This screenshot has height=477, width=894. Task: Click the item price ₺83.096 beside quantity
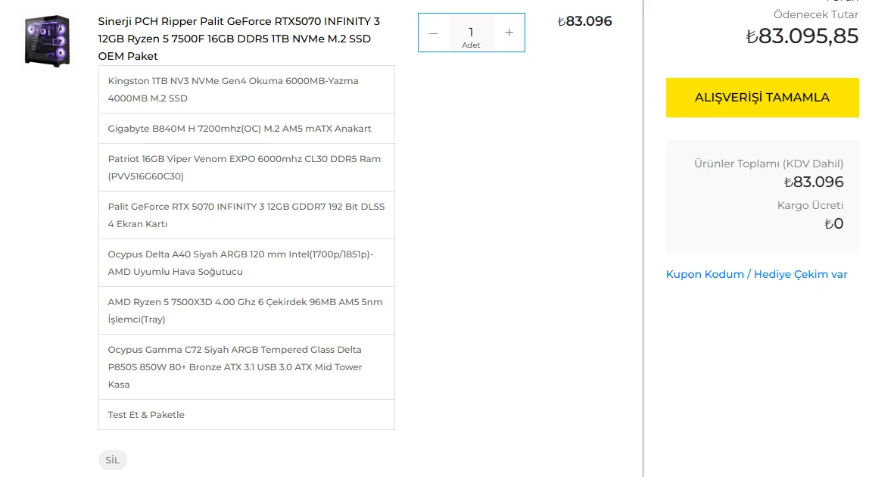[584, 22]
